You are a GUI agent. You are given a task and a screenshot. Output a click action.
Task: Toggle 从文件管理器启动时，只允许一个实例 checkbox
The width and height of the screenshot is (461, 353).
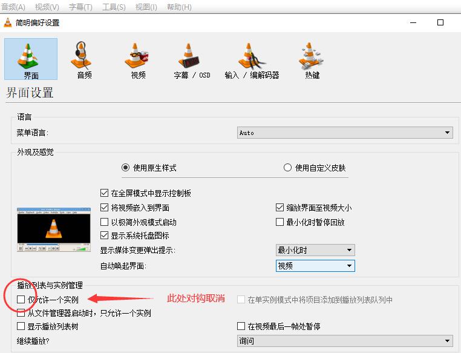[x=21, y=312]
